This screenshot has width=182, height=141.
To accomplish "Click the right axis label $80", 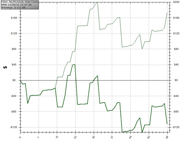I will click(x=176, y=49).
